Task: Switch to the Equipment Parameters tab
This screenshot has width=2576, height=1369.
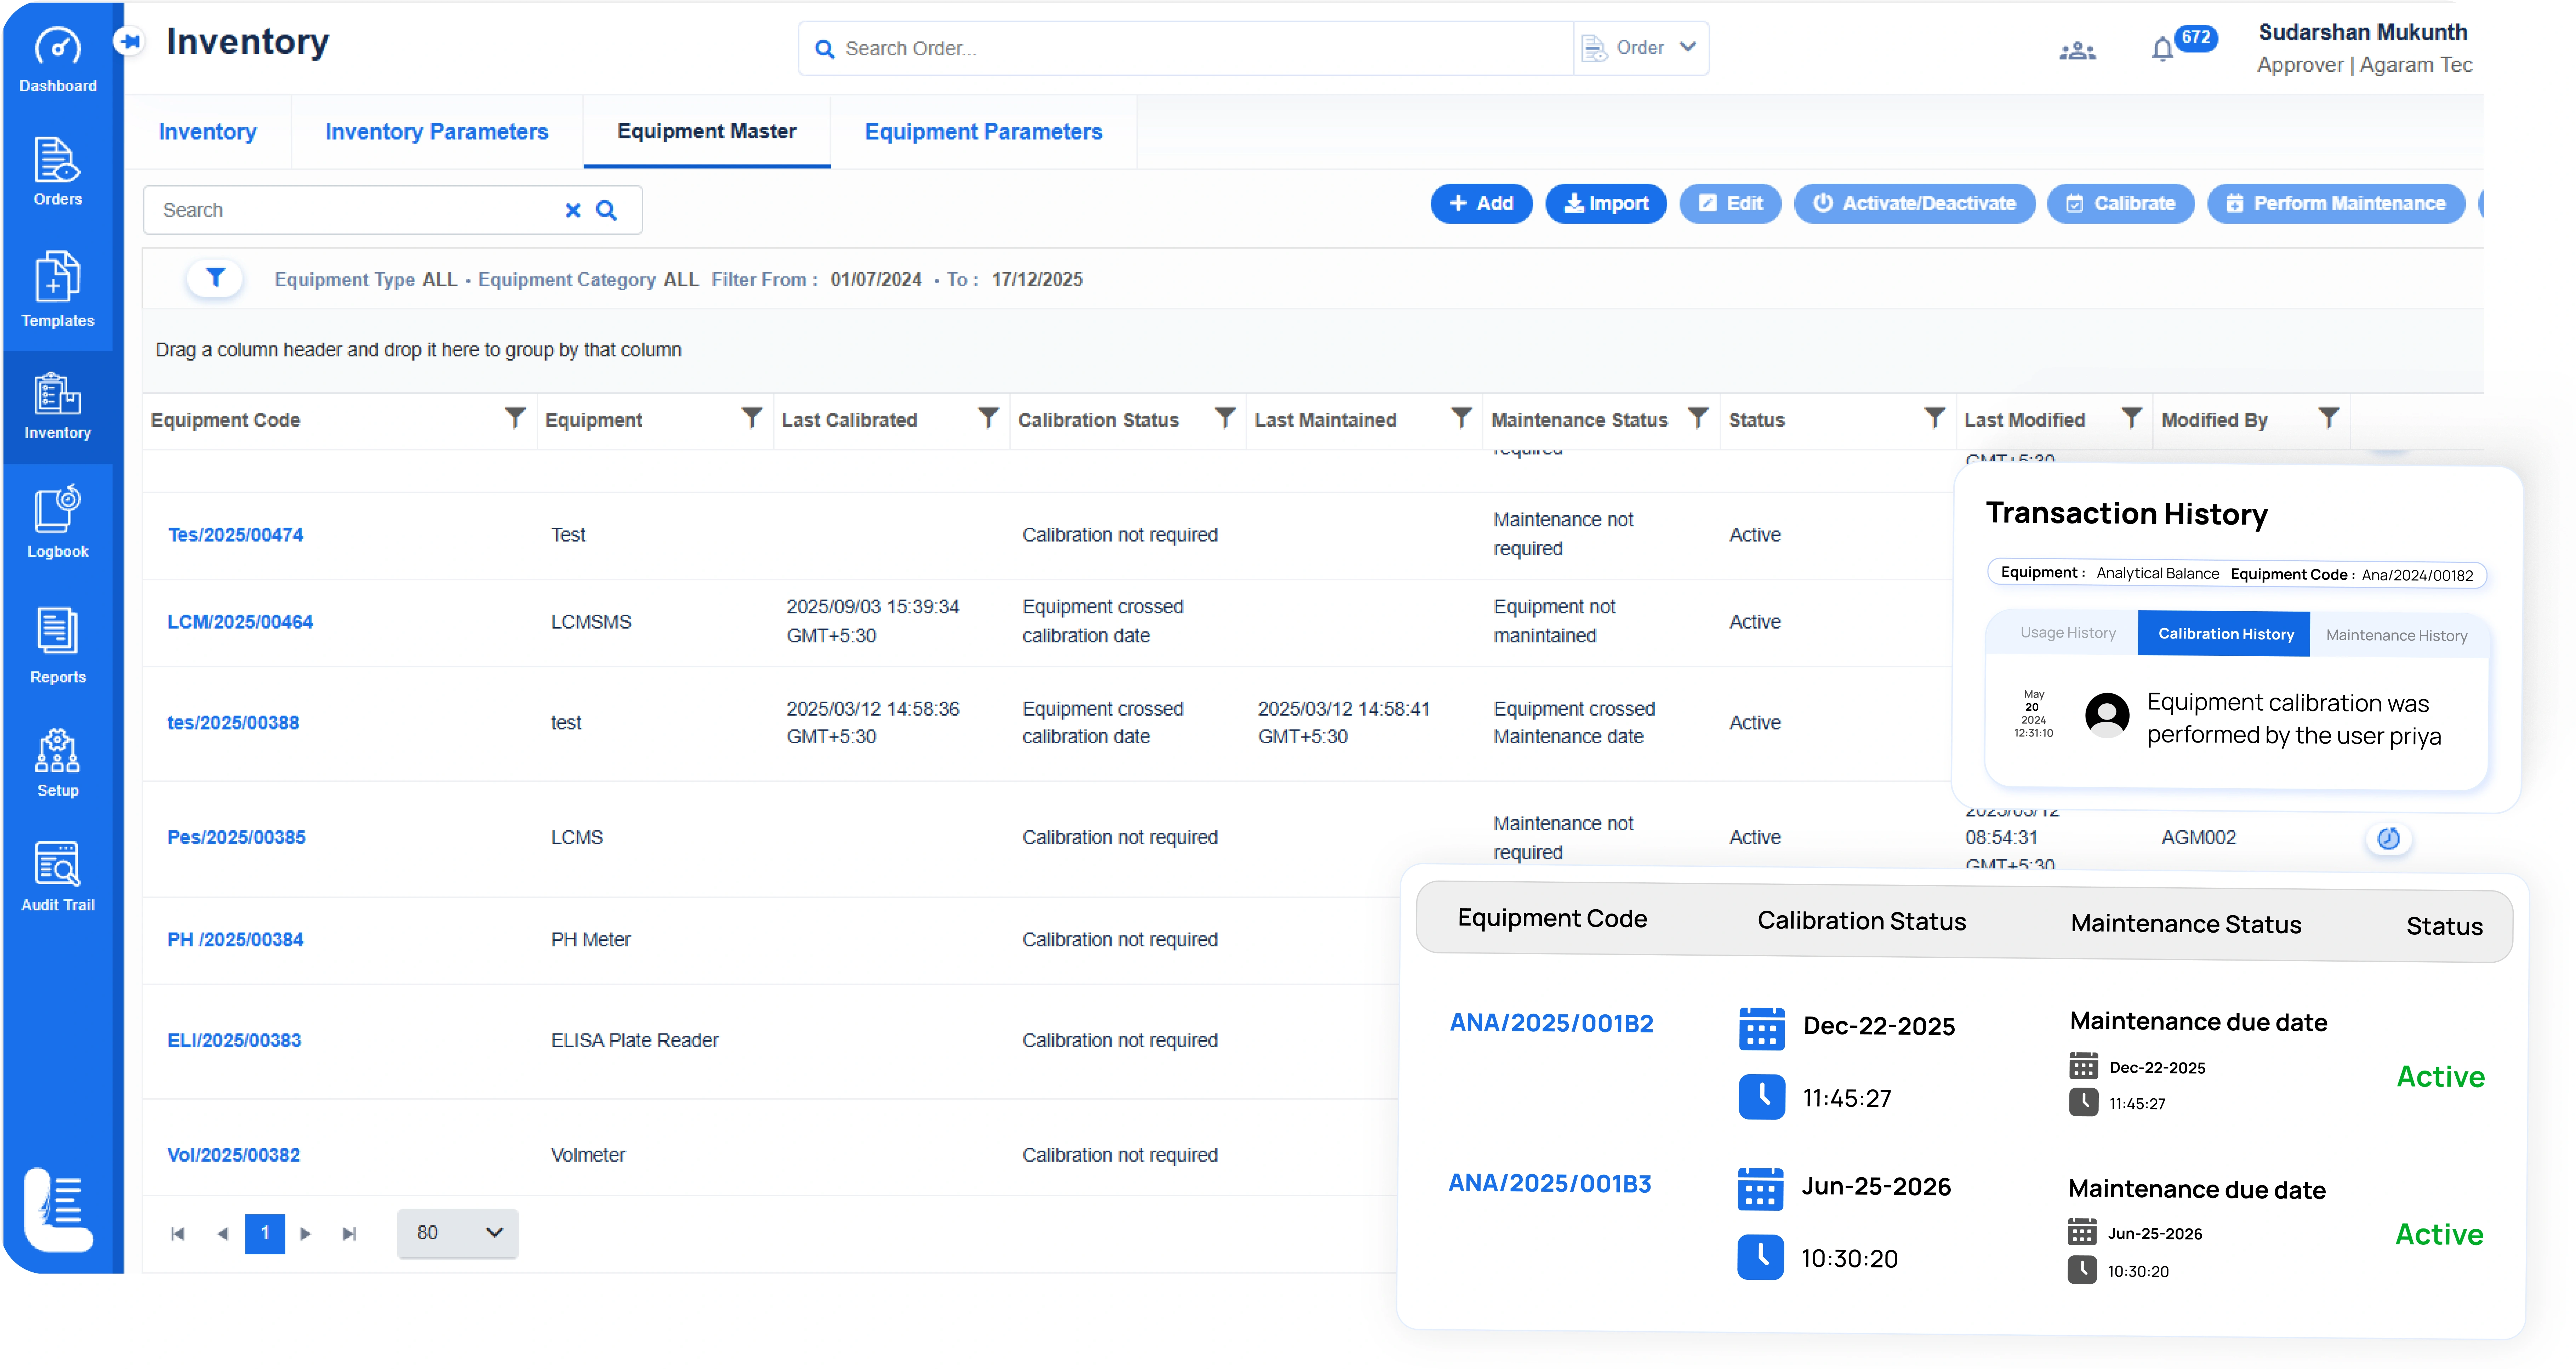Action: point(983,131)
